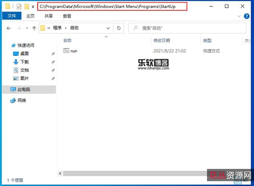Switch to the 主页 ribbon tab
Viewport: 254px width, 186px height.
click(30, 16)
